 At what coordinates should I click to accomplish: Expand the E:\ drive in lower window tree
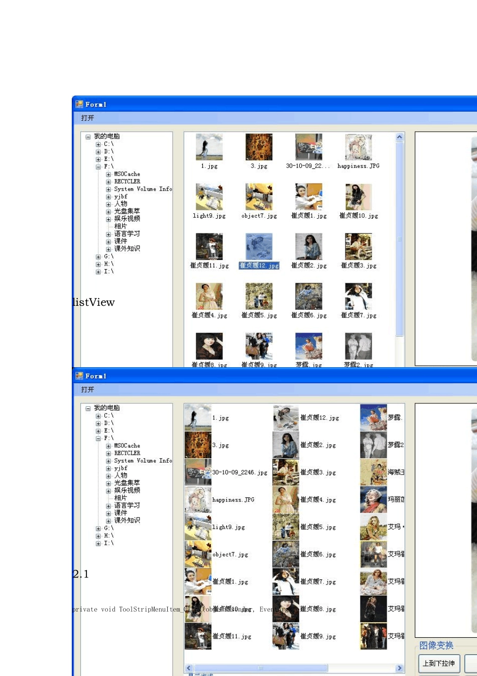[x=98, y=431]
